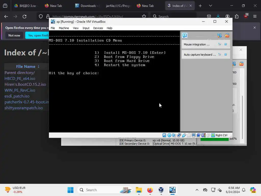
Task: Open the VirtualBox Manager taskbar icon
Action: coord(161,190)
